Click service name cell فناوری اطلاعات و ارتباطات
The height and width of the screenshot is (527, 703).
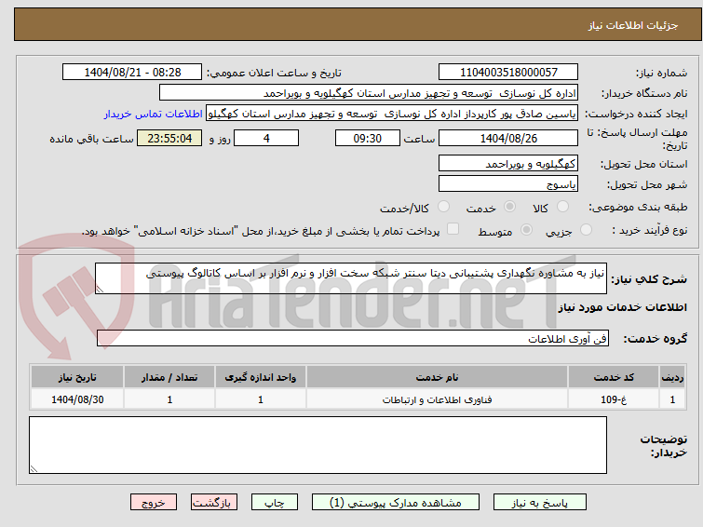(x=437, y=399)
